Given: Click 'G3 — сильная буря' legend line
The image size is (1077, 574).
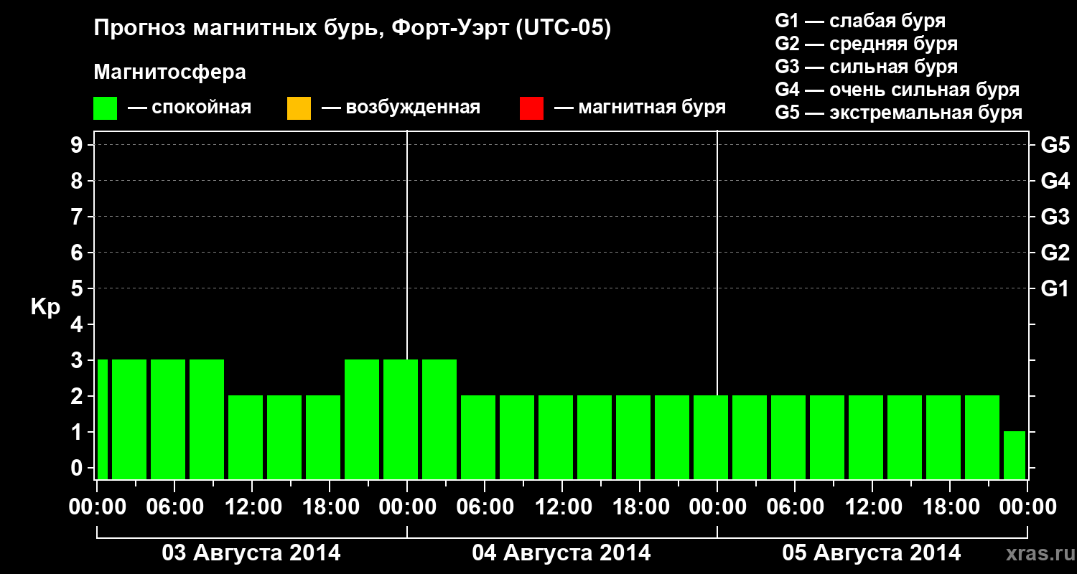Looking at the screenshot, I should click(x=866, y=67).
